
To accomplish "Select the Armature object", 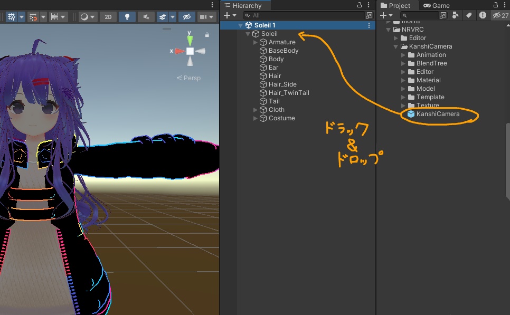I will click(x=282, y=42).
